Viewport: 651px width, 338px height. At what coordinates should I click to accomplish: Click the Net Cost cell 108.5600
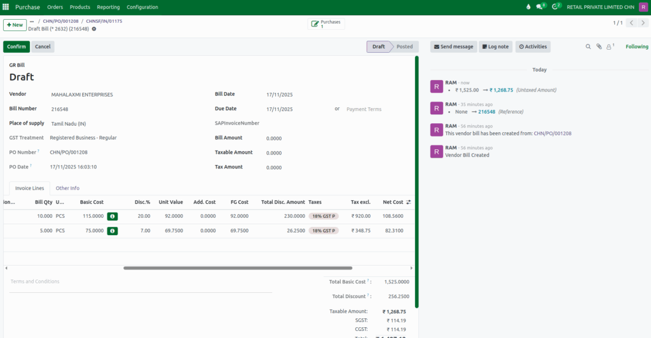(x=393, y=216)
